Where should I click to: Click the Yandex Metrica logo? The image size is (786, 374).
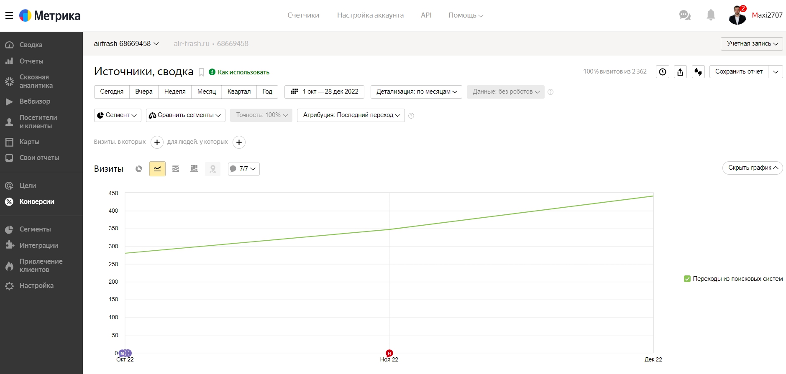[x=50, y=16]
